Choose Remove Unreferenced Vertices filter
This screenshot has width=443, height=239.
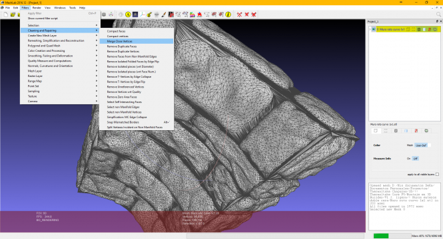[x=137, y=87]
